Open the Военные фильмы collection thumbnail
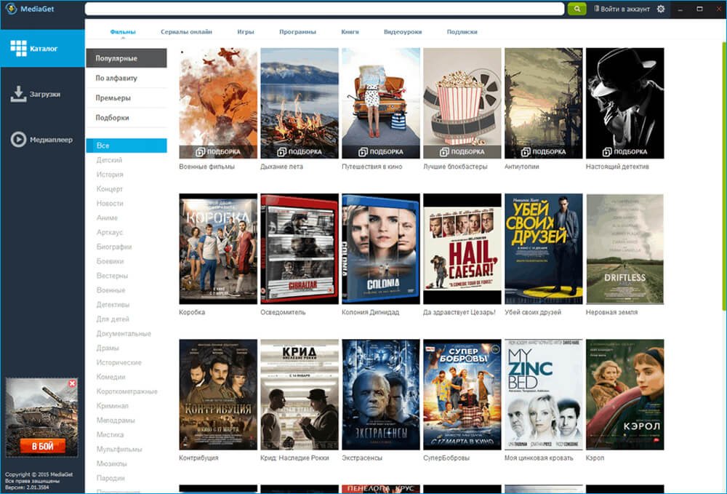Viewport: 727px width, 494px height. (218, 103)
